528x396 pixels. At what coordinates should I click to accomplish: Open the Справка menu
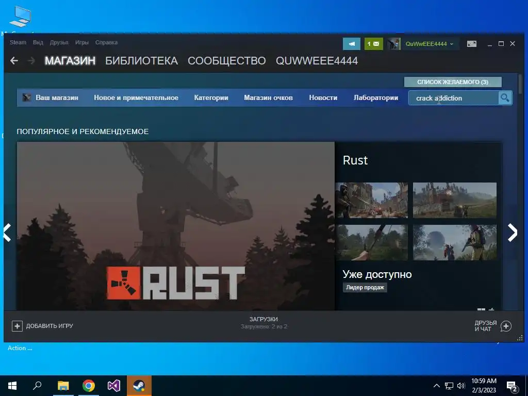tap(106, 42)
